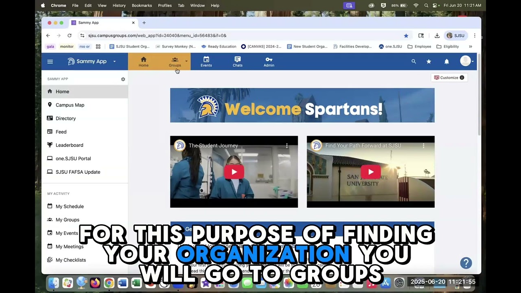The width and height of the screenshot is (521, 293).
Task: Open the Employee bookmarks folder
Action: [419, 46]
